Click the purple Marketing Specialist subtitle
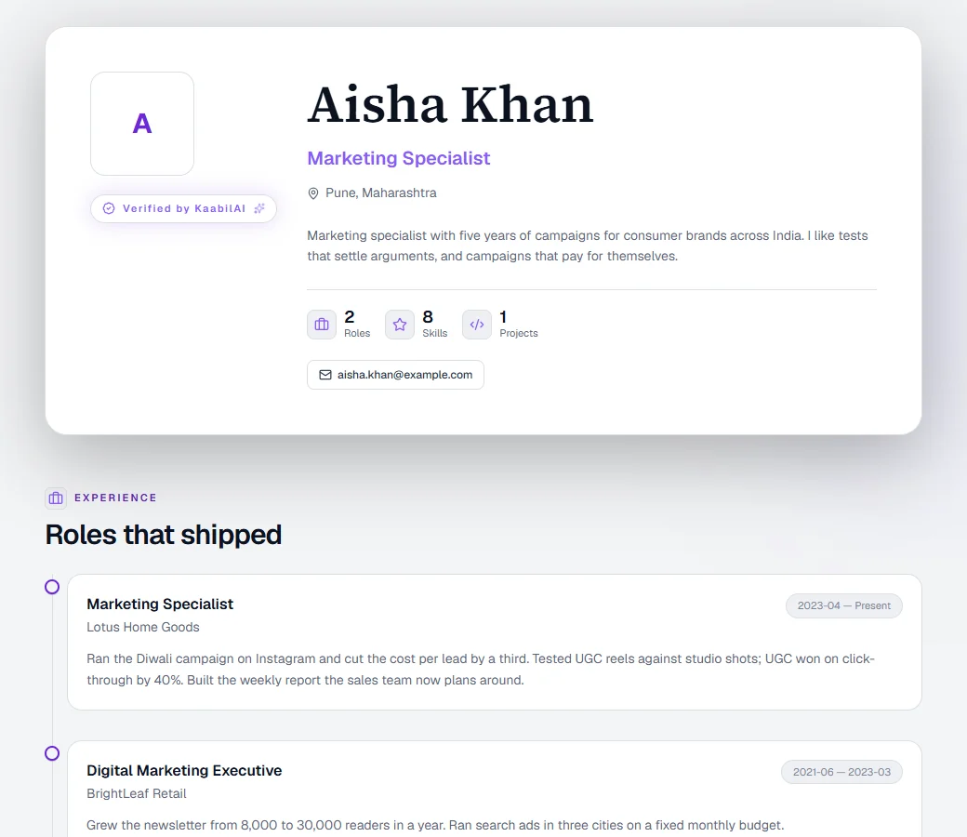 (398, 158)
